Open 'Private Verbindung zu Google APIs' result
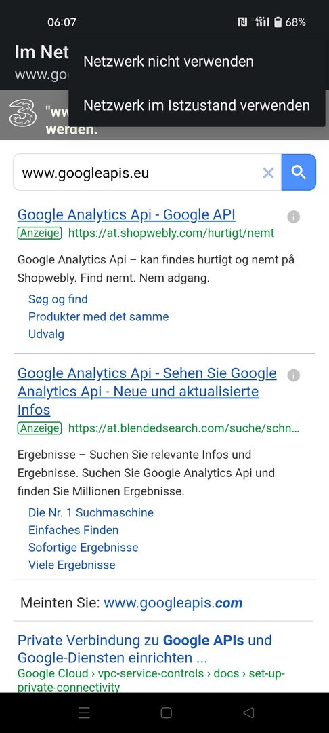The height and width of the screenshot is (733, 329). [x=144, y=649]
